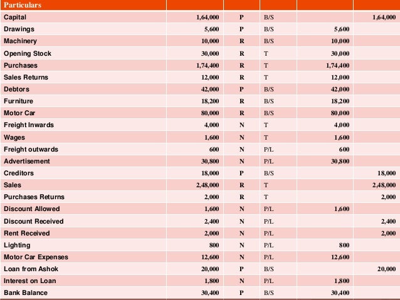The width and height of the screenshot is (400, 300).
Task: Click the Furniture amount 18,200
Action: point(210,101)
